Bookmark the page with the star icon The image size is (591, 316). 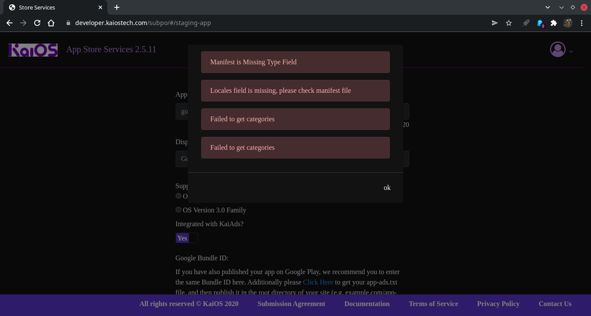tap(509, 23)
